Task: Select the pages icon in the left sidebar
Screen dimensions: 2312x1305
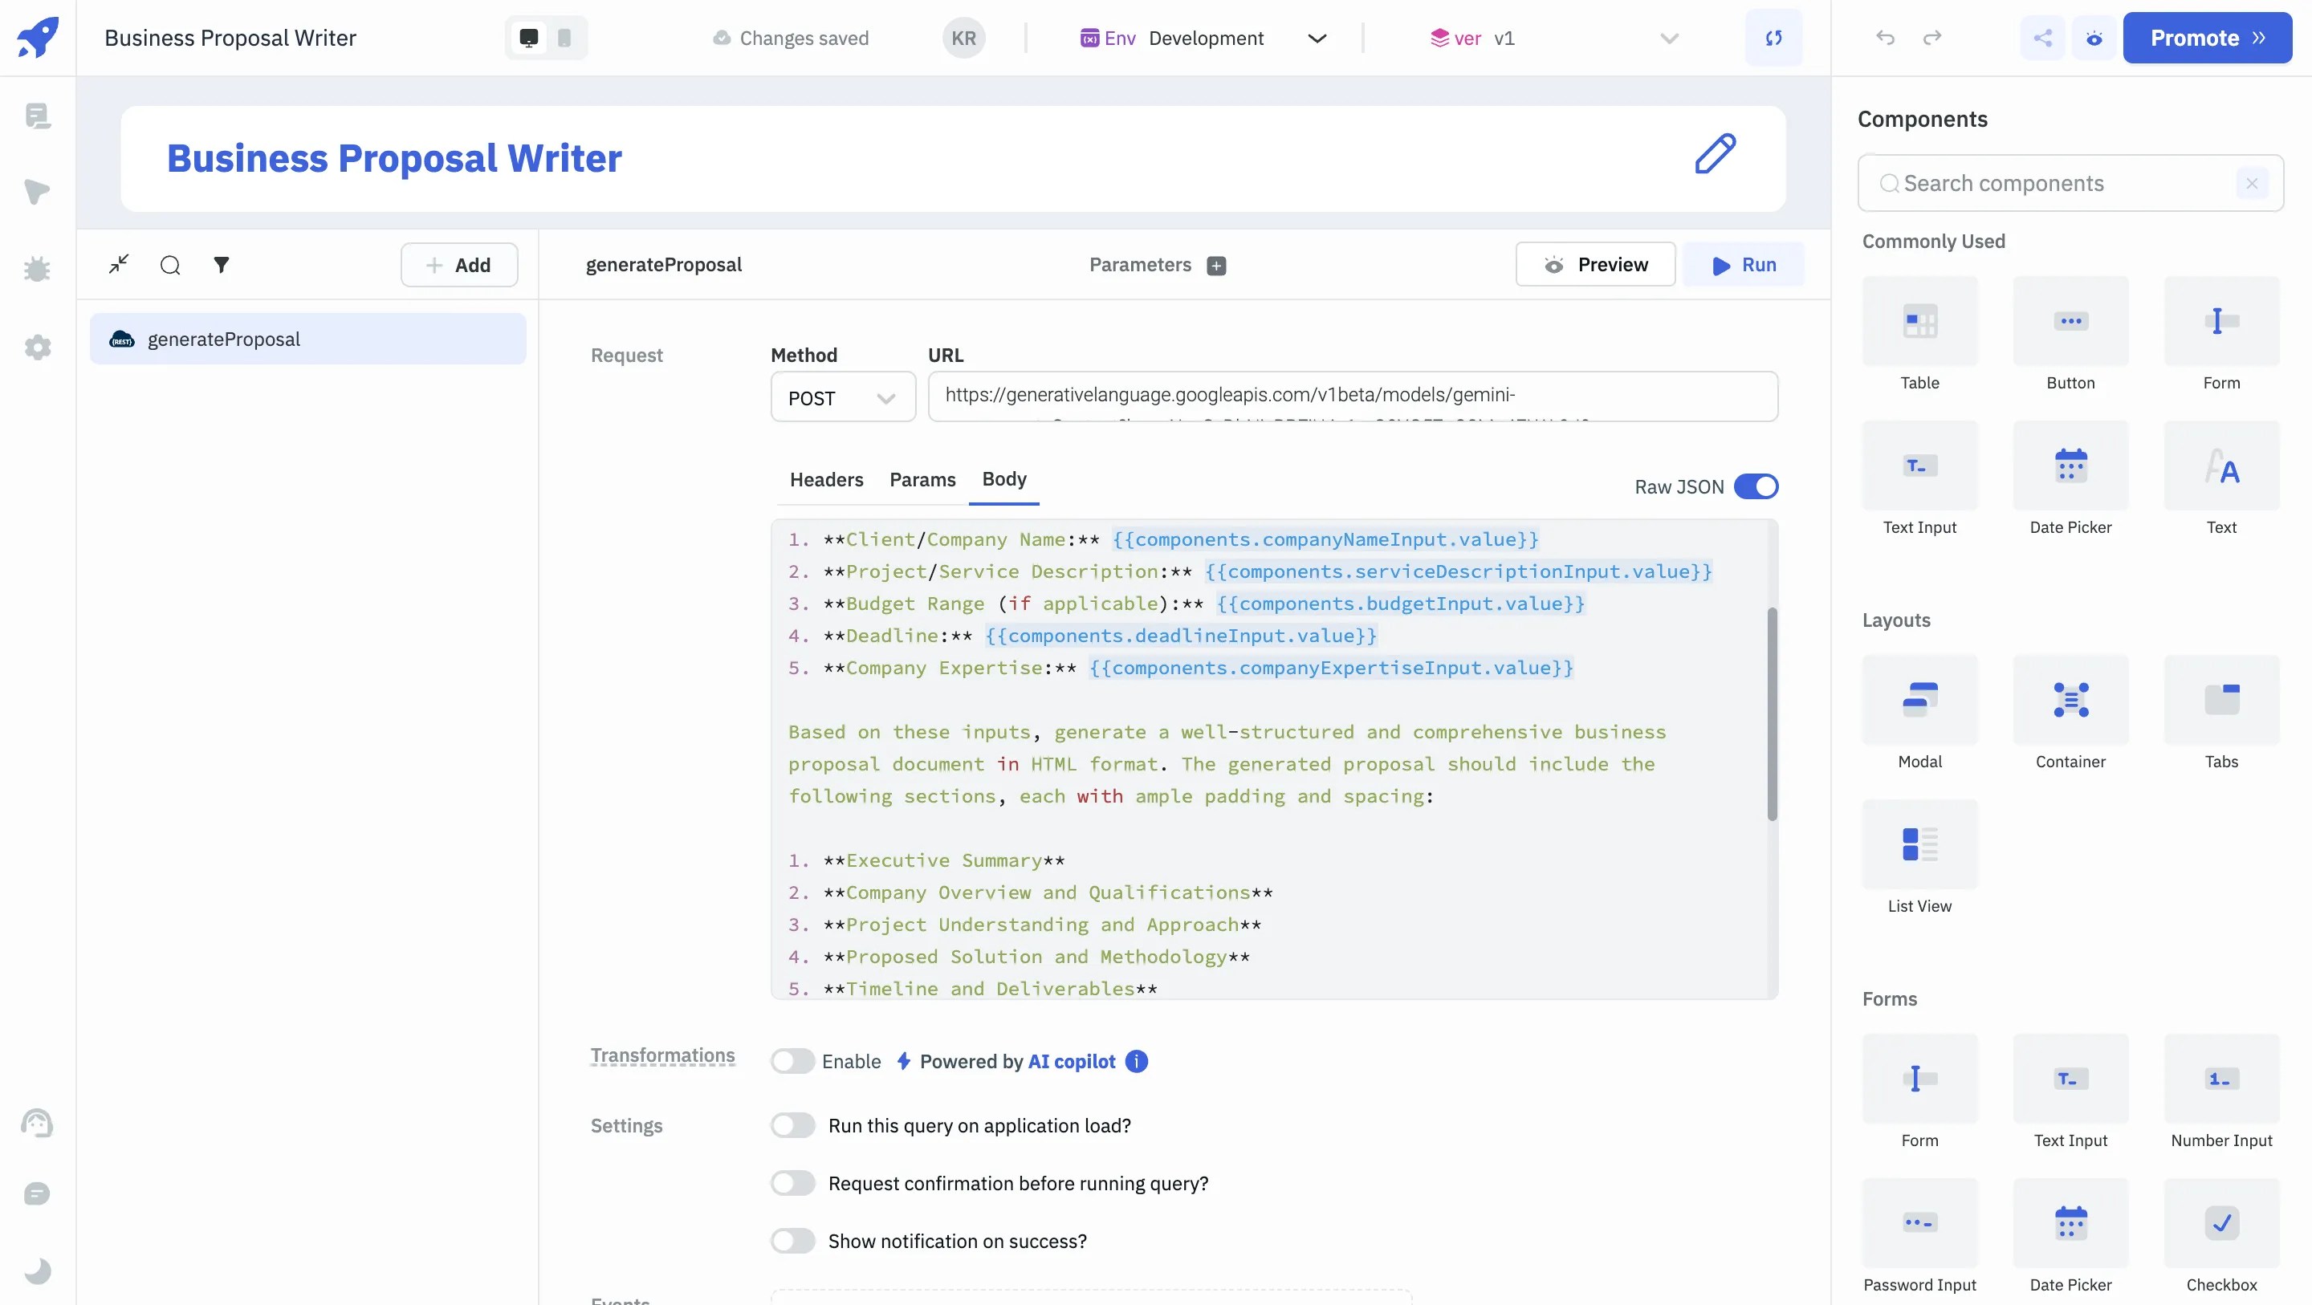Action: coord(37,115)
